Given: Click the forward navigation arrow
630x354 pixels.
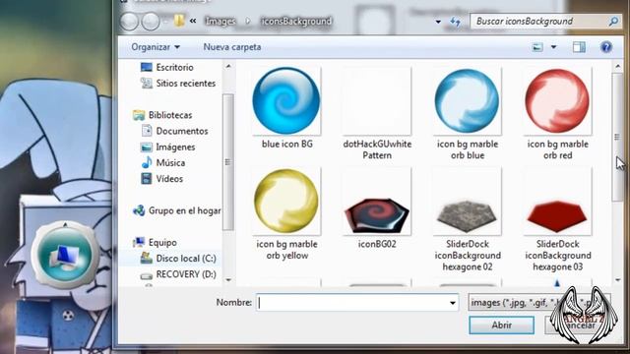Looking at the screenshot, I should (x=151, y=22).
